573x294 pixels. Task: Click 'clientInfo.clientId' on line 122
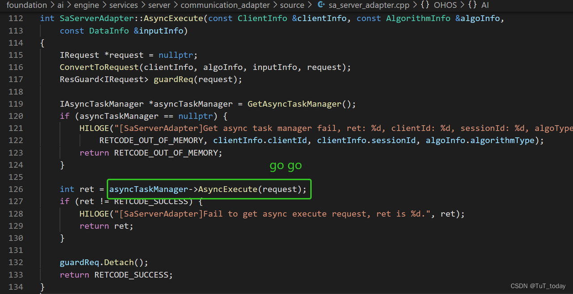click(260, 140)
